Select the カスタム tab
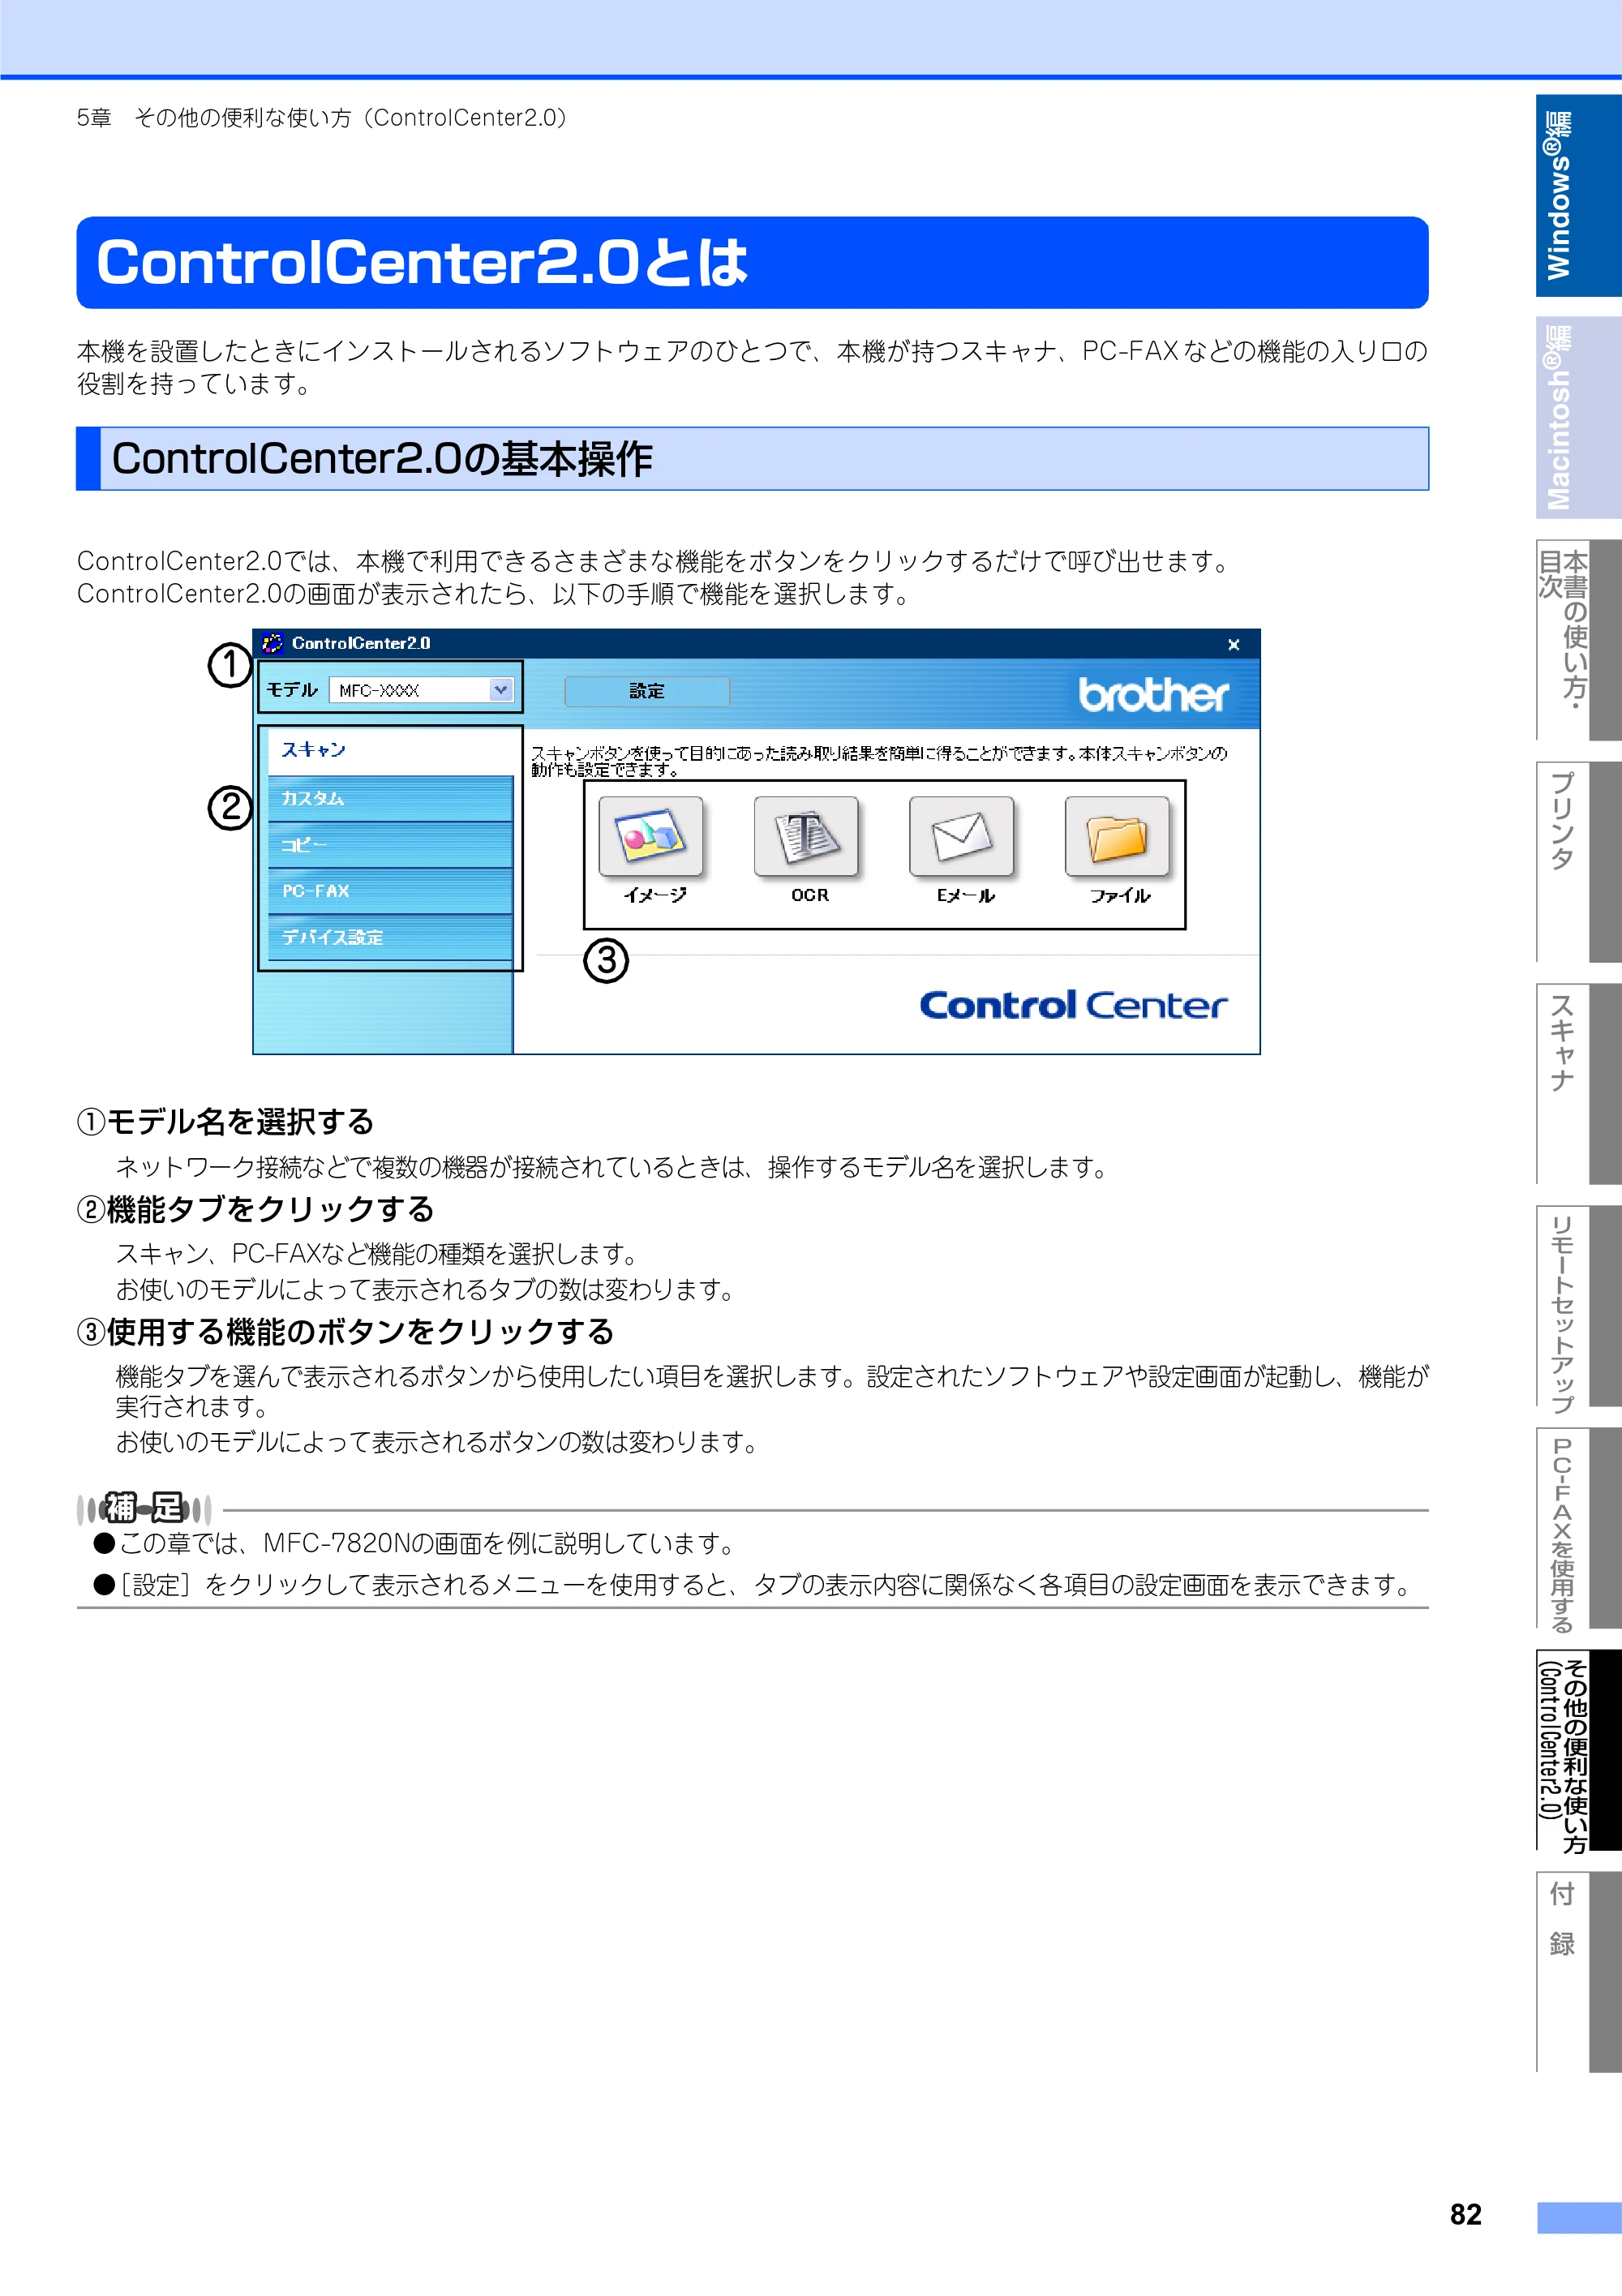The image size is (1622, 2296). pyautogui.click(x=390, y=799)
